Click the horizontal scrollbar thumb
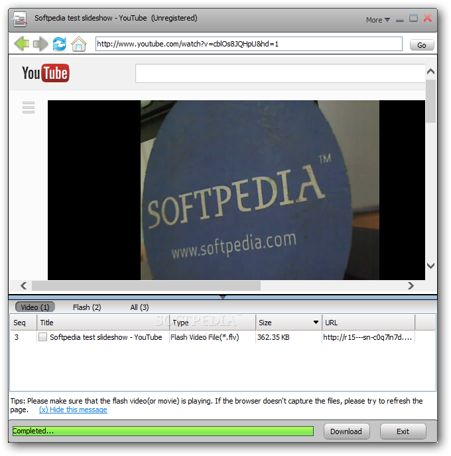Viewport: 451px width, 456px height. pos(146,285)
